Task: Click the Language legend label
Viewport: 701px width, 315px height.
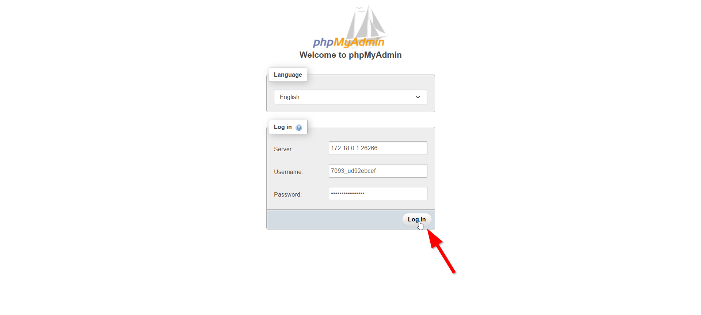Action: (288, 75)
